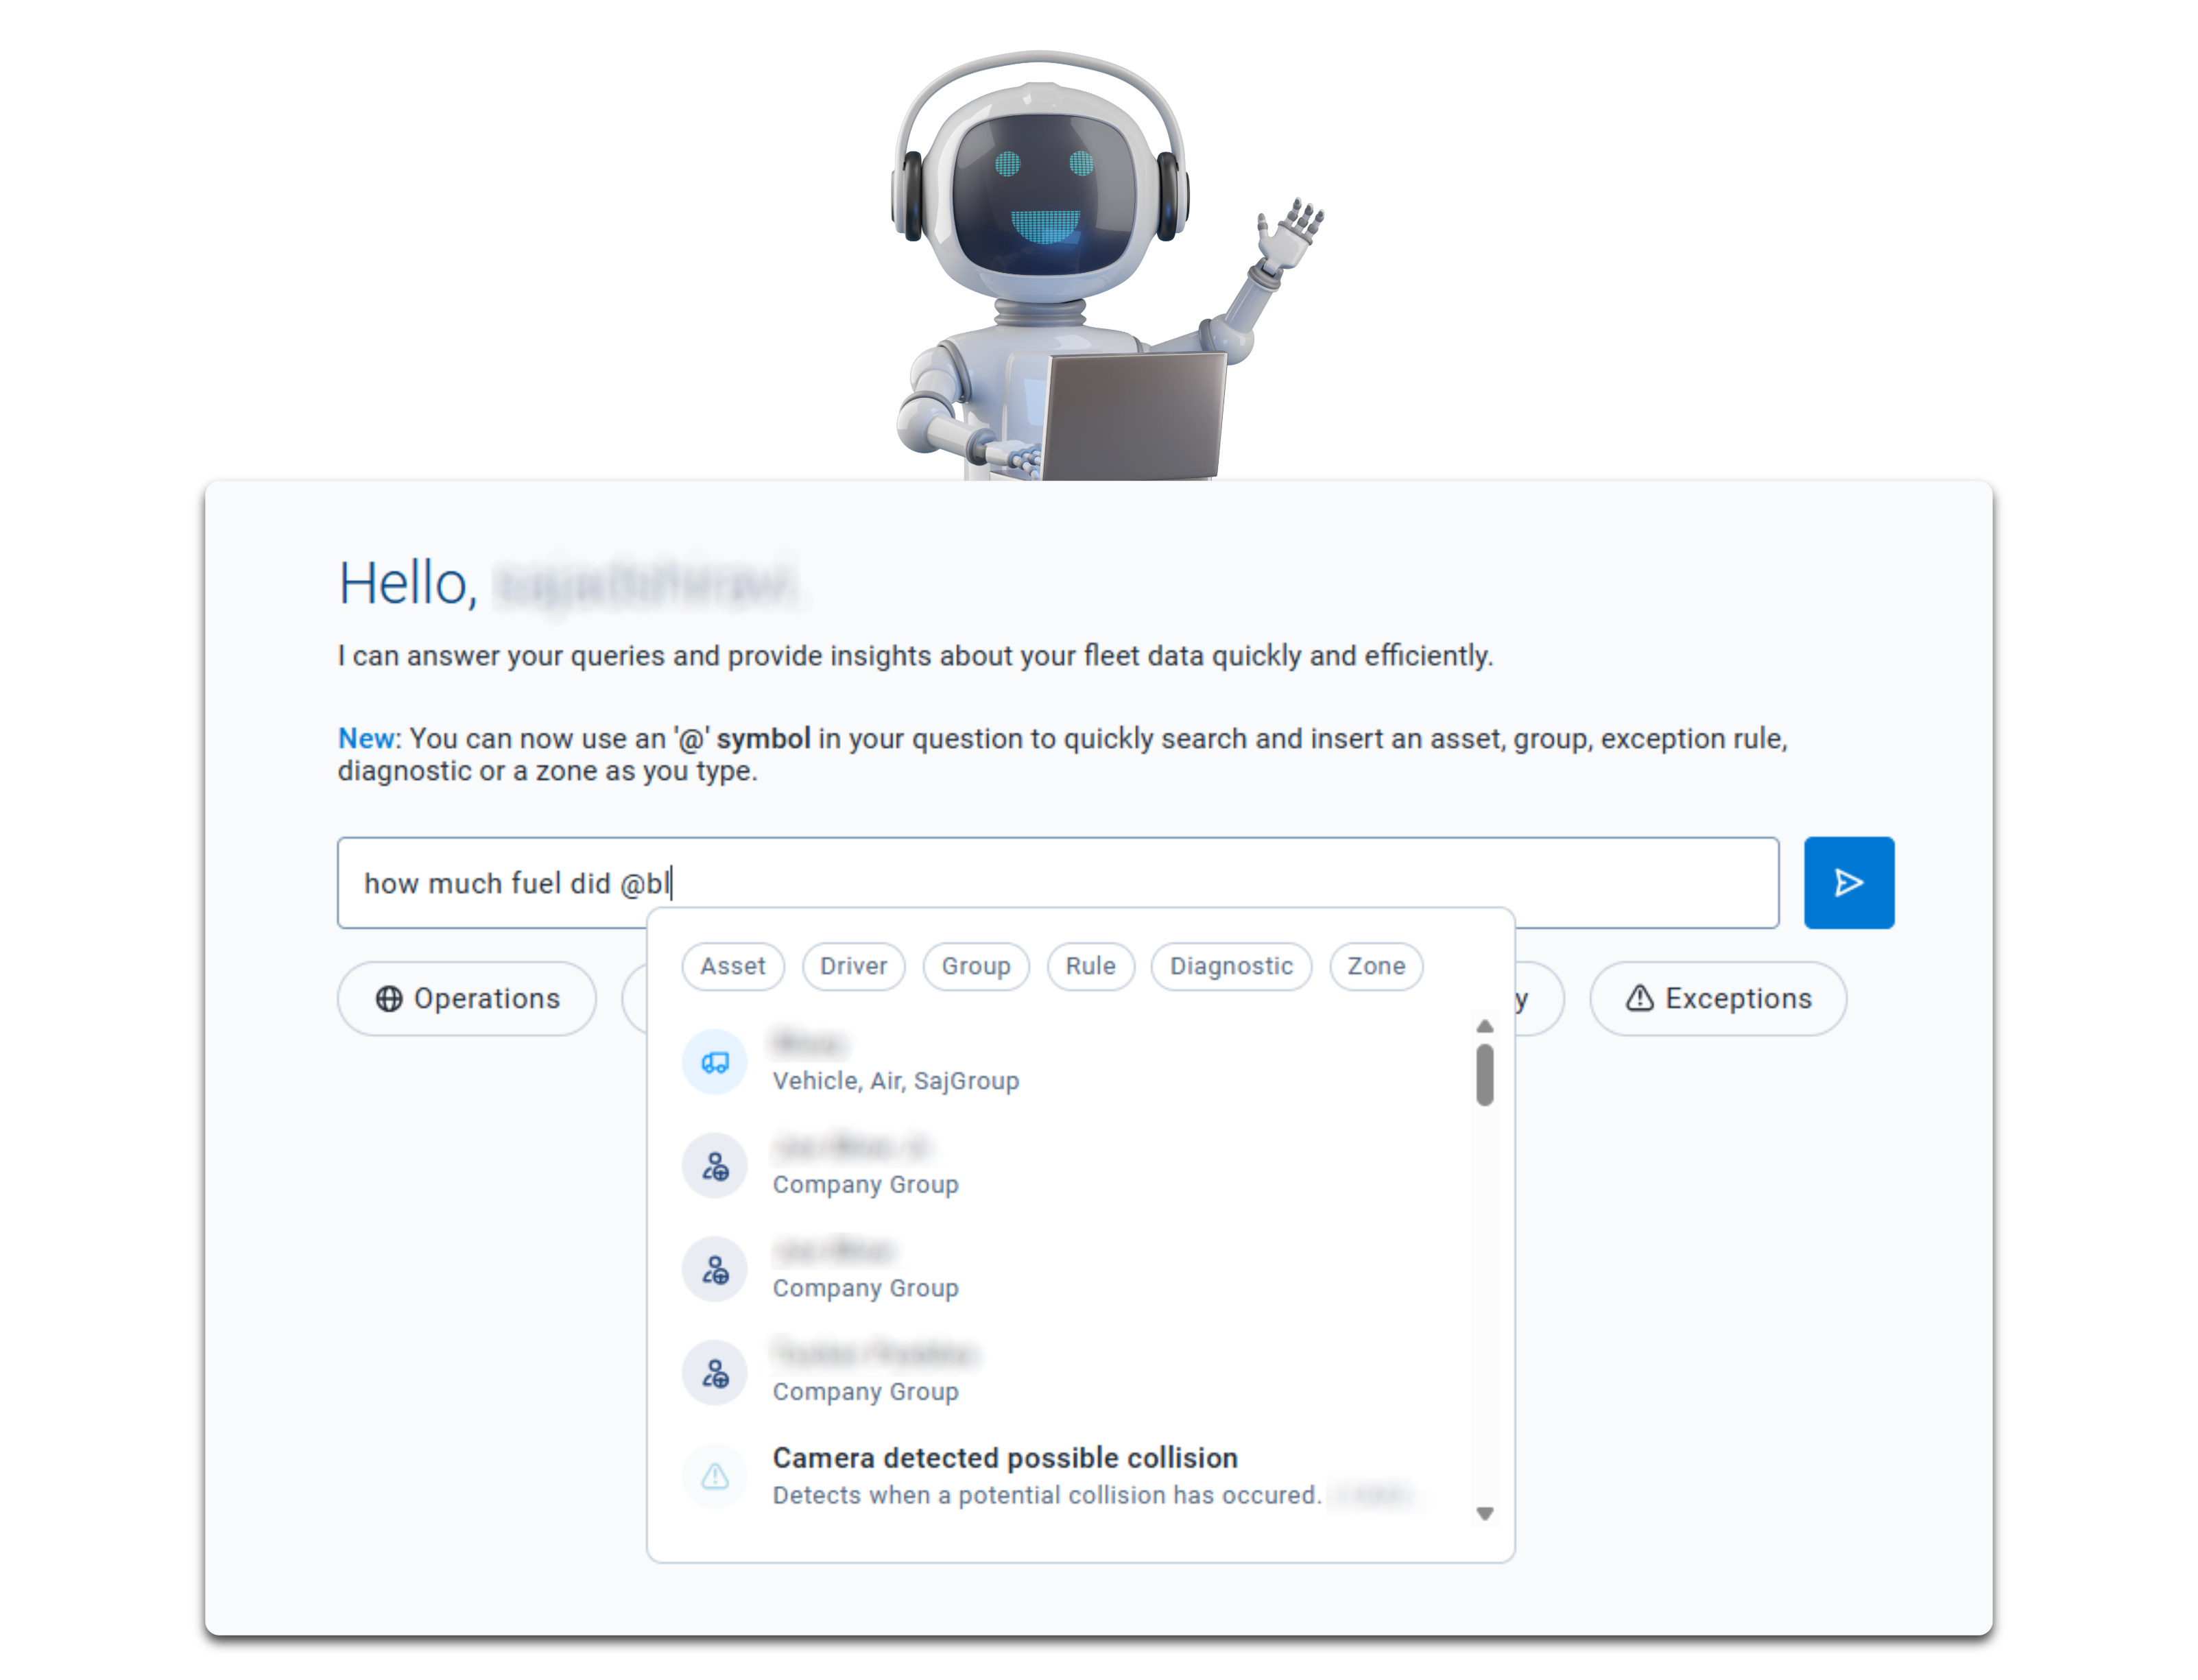Viewport: 2198px width, 1680px height.
Task: Click the suggestions list scroll up arrow
Action: point(1484,1027)
